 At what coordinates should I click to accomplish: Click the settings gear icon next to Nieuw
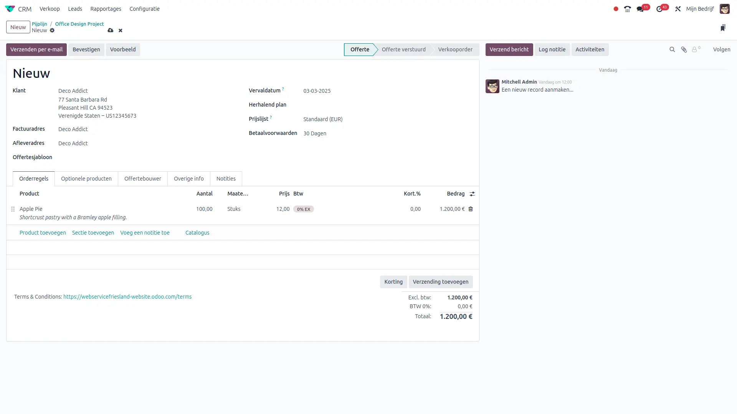pos(52,30)
